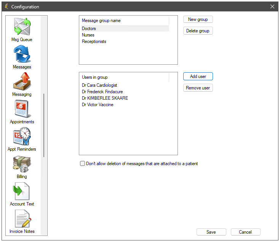Open the Invoice Notes icon

(22, 218)
